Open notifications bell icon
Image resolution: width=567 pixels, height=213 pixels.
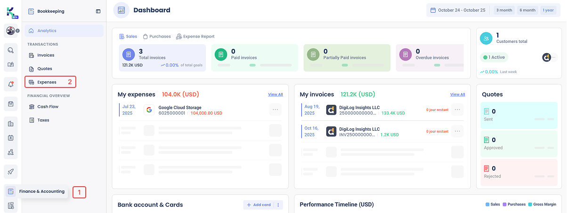click(10, 84)
